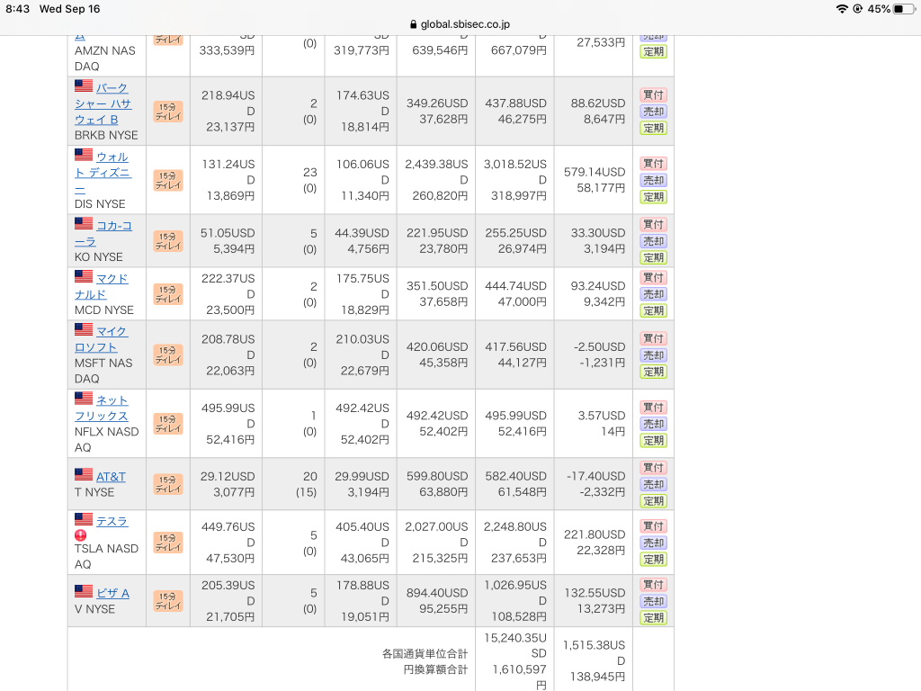Tap the global.sbisec.co.jp address bar
This screenshot has width=921, height=691.
[x=460, y=24]
